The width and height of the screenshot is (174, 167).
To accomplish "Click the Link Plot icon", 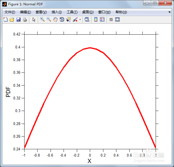I will tap(87, 19).
